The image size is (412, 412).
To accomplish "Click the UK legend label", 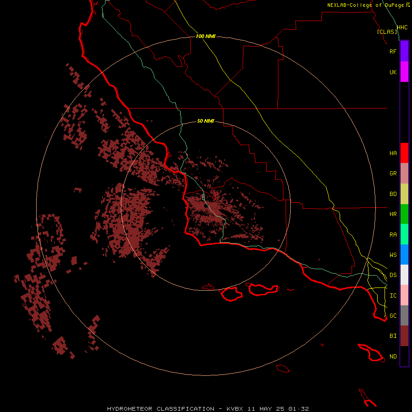I will pos(393,72).
